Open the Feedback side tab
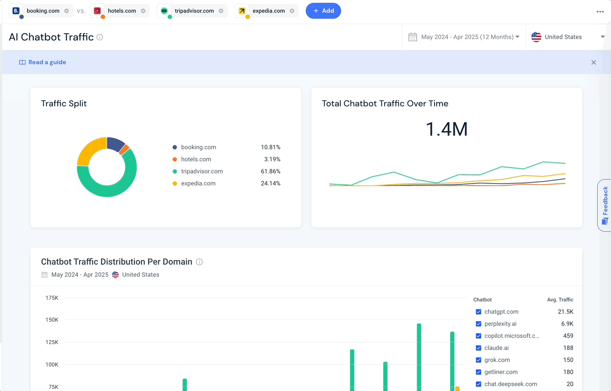Image resolution: width=611 pixels, height=391 pixels. 605,205
